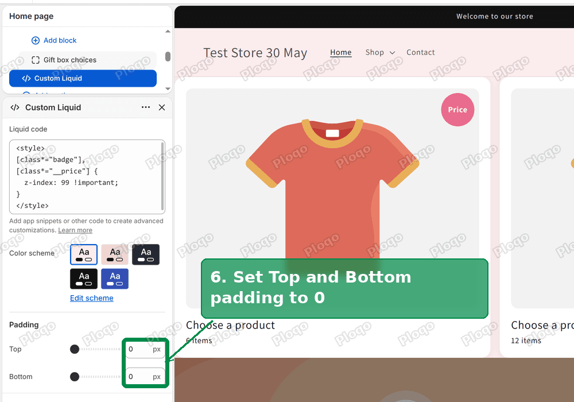Open the Home menu item in store preview

[x=341, y=52]
